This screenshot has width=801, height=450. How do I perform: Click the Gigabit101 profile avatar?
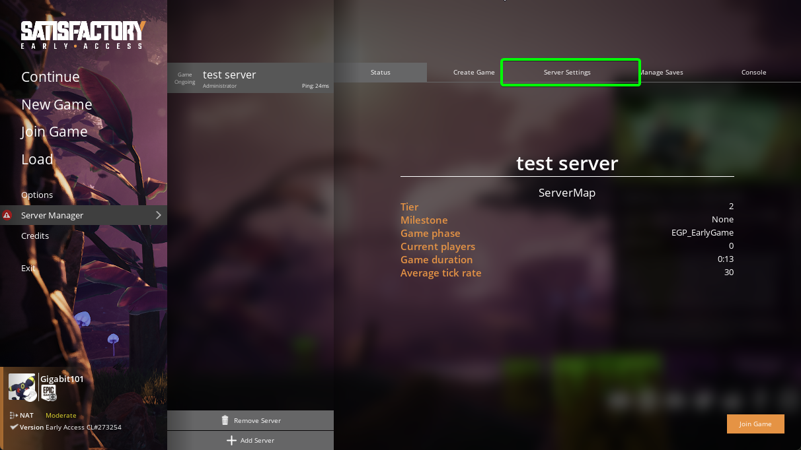[22, 387]
